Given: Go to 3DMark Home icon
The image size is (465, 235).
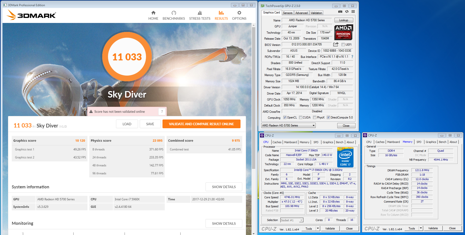Looking at the screenshot, I should point(153,13).
